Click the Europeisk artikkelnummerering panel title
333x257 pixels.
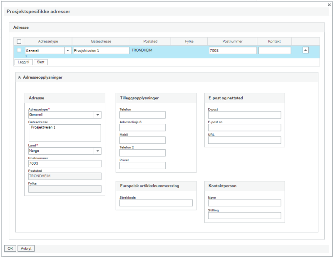coord(149,186)
